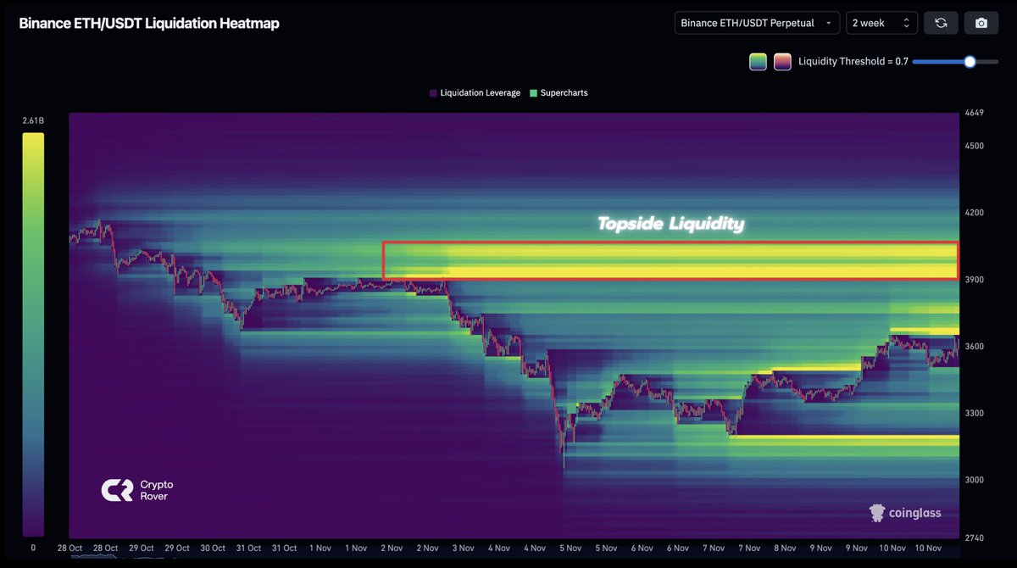
Task: Select the pink-purple color scheme swatch
Action: [x=782, y=61]
